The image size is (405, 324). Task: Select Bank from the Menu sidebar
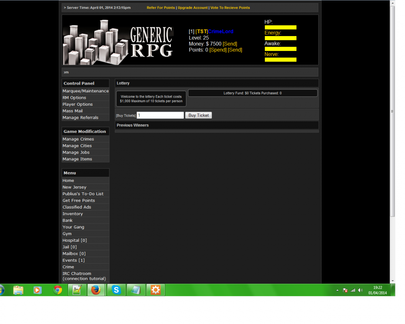68,220
